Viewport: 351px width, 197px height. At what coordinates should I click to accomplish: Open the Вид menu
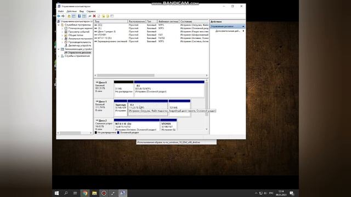point(82,11)
